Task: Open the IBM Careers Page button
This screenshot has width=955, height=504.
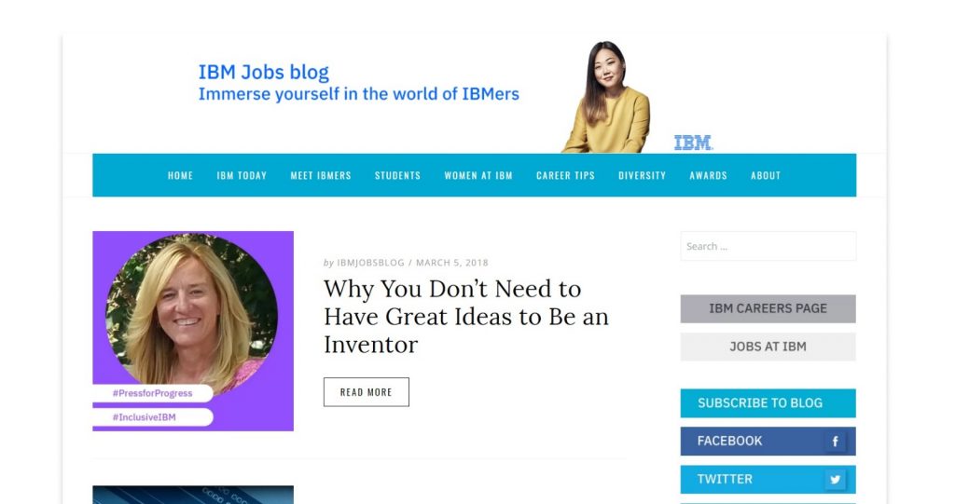Action: [768, 308]
